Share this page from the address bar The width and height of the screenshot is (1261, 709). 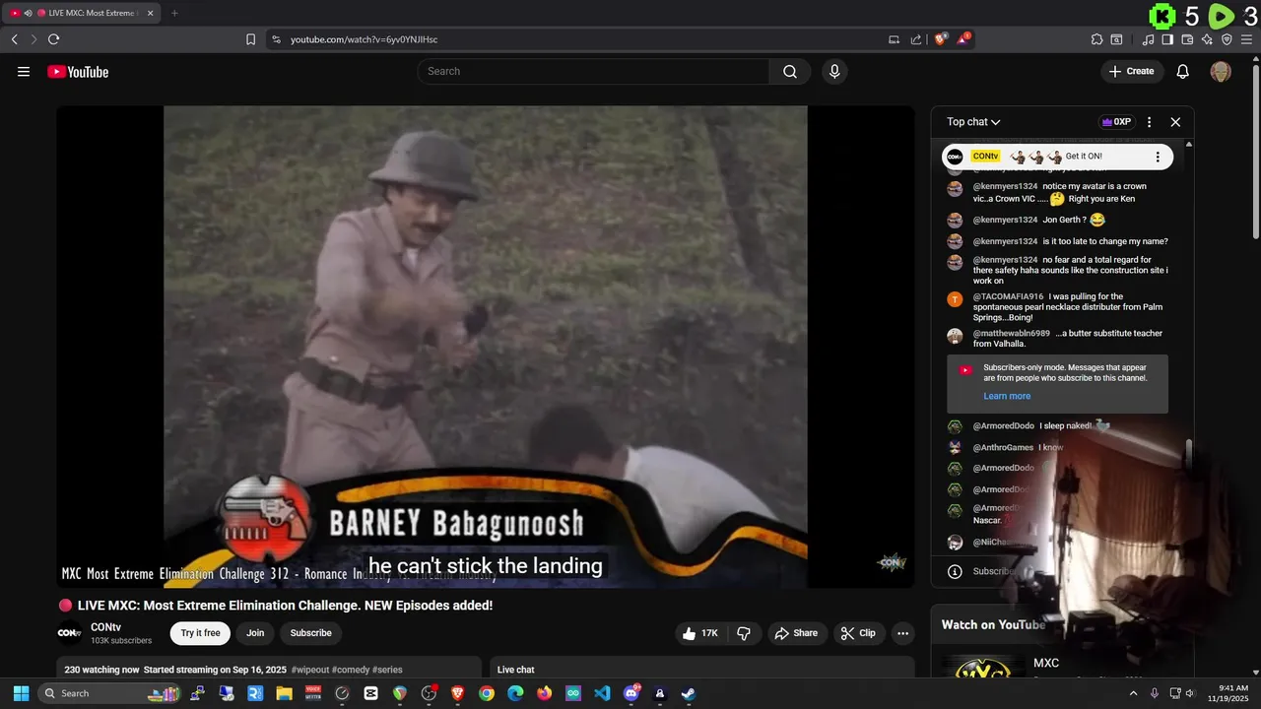click(x=916, y=39)
